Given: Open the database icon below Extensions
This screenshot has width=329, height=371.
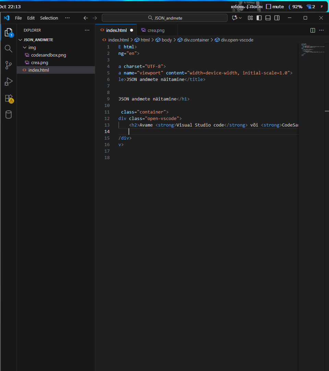Looking at the screenshot, I should click(8, 115).
